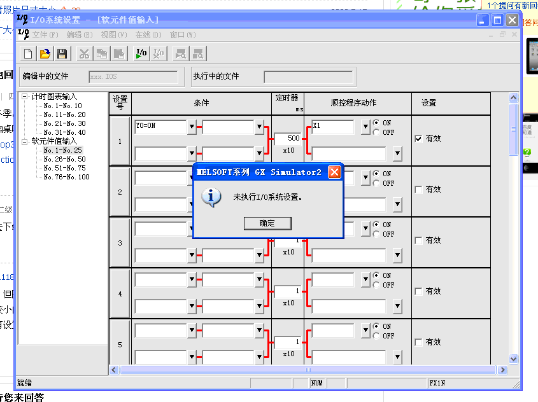The image size is (538, 402).
Task: Select No.26-No.50 in the tree
Action: pos(64,159)
